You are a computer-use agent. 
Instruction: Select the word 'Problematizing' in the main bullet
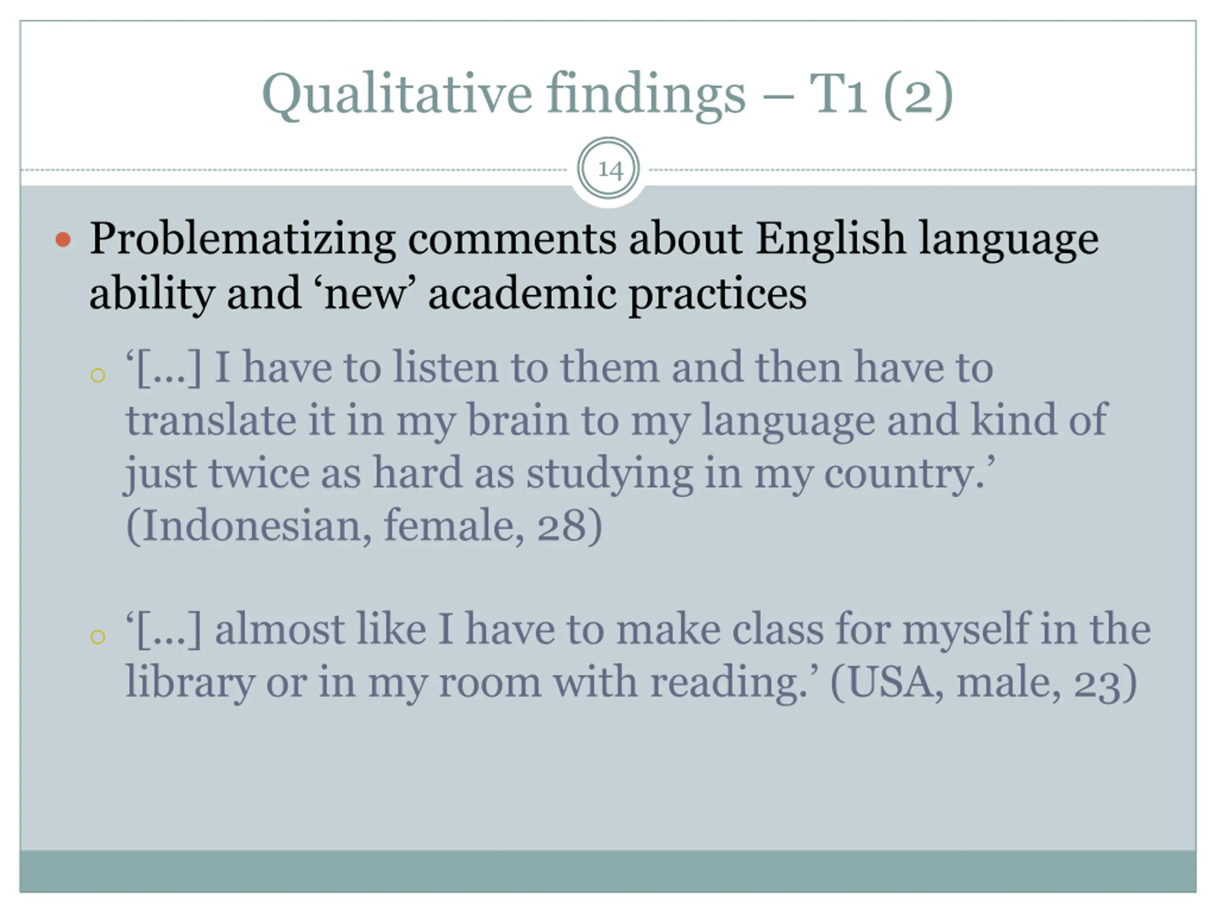[x=242, y=239]
